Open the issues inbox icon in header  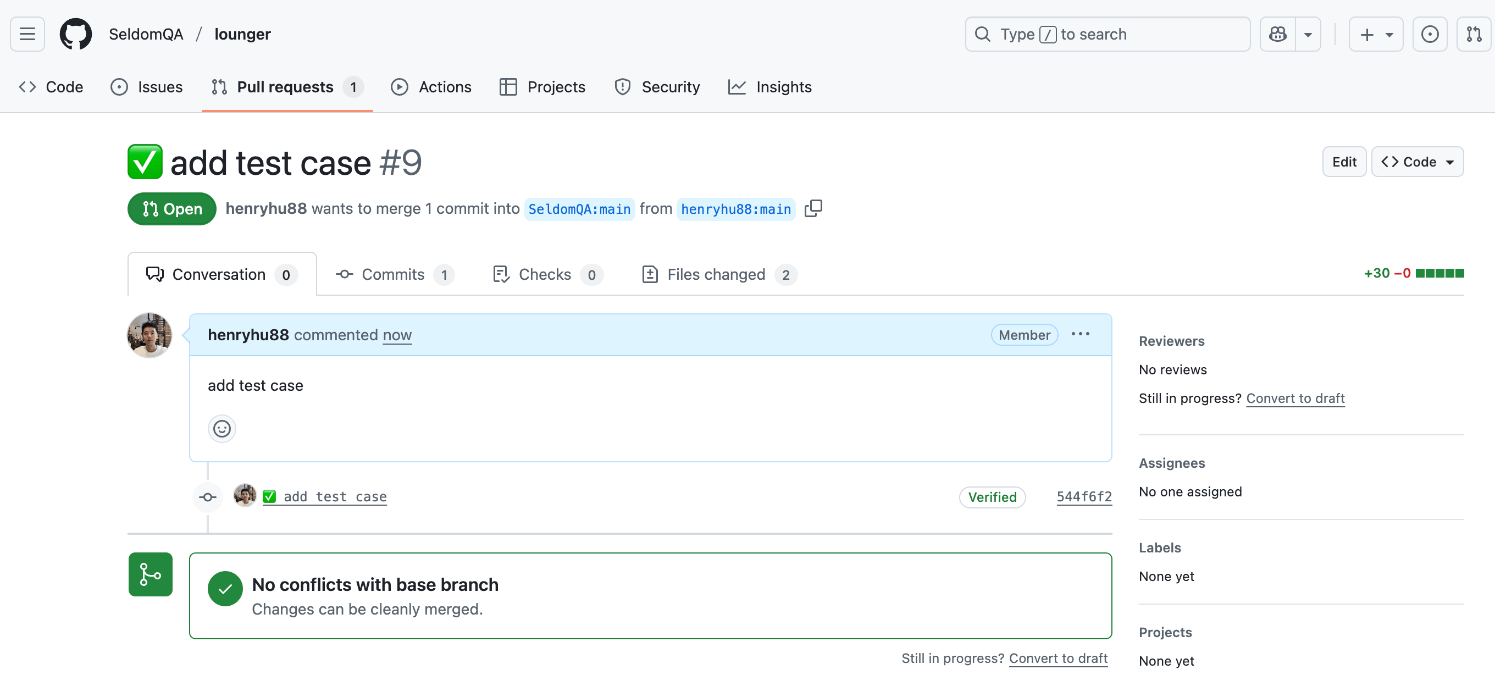(1430, 34)
